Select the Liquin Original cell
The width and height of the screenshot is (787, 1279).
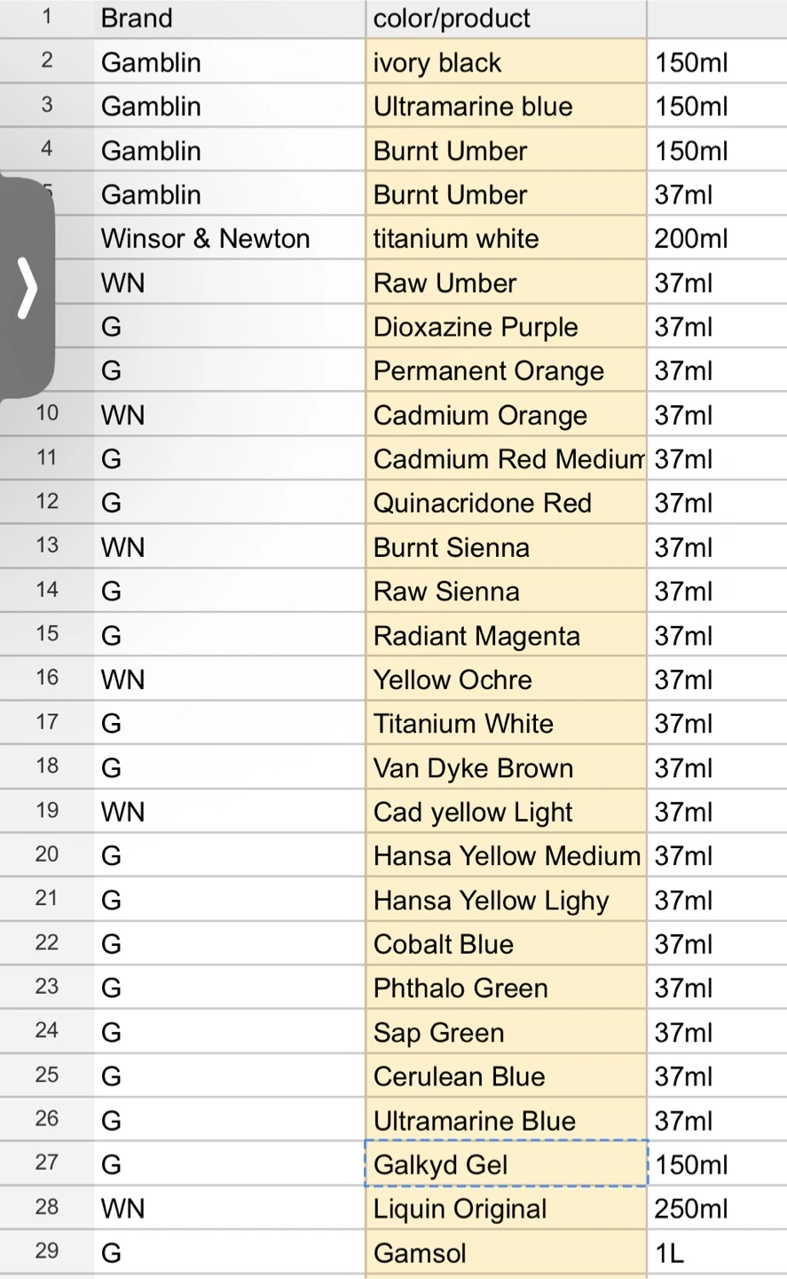coord(506,1208)
